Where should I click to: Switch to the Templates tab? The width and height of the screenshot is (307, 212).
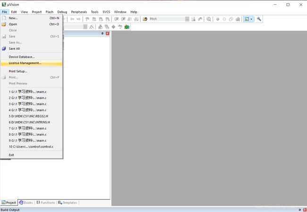tap(68, 203)
